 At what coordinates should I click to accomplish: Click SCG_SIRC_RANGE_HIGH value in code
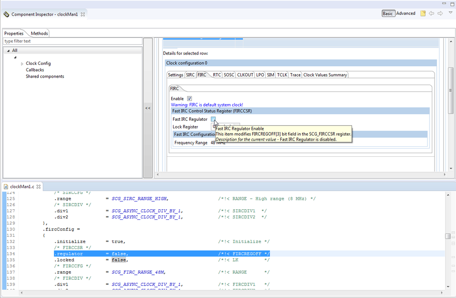coord(139,199)
